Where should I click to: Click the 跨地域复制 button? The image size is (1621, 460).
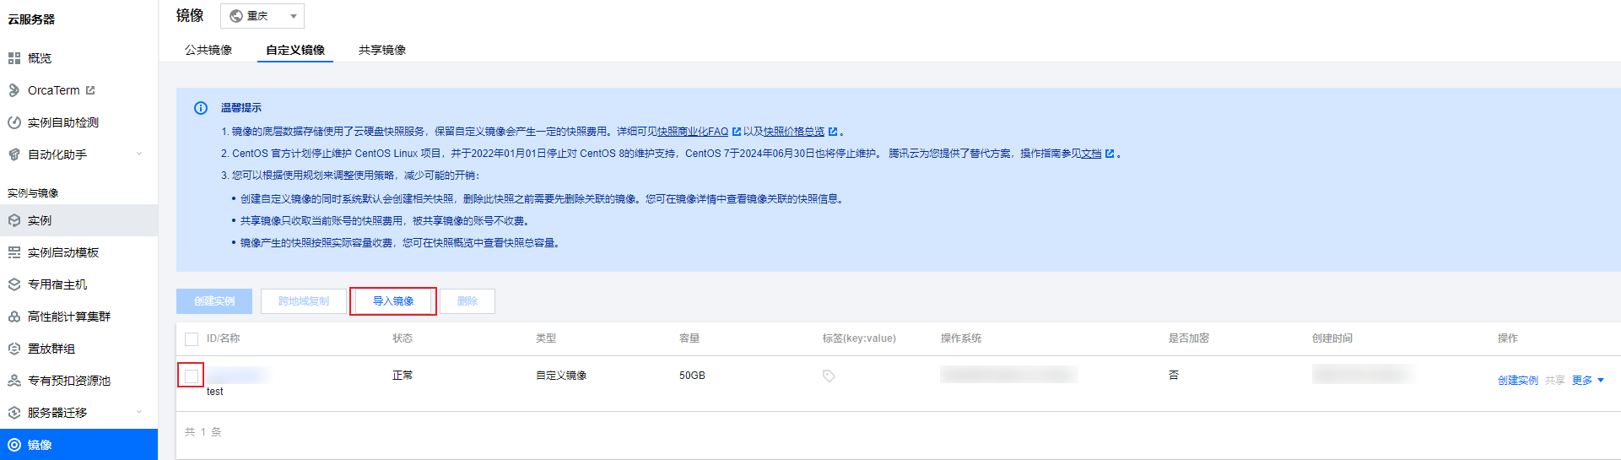click(304, 301)
